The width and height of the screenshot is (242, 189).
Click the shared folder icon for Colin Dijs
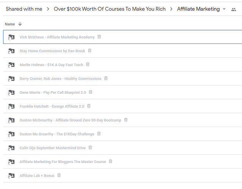click(11, 148)
